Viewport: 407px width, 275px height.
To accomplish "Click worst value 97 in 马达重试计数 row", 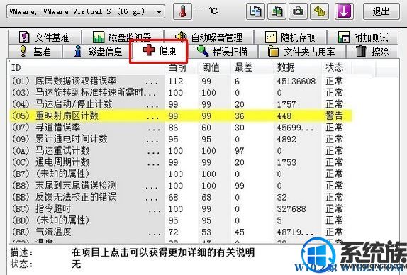I will [x=240, y=151].
